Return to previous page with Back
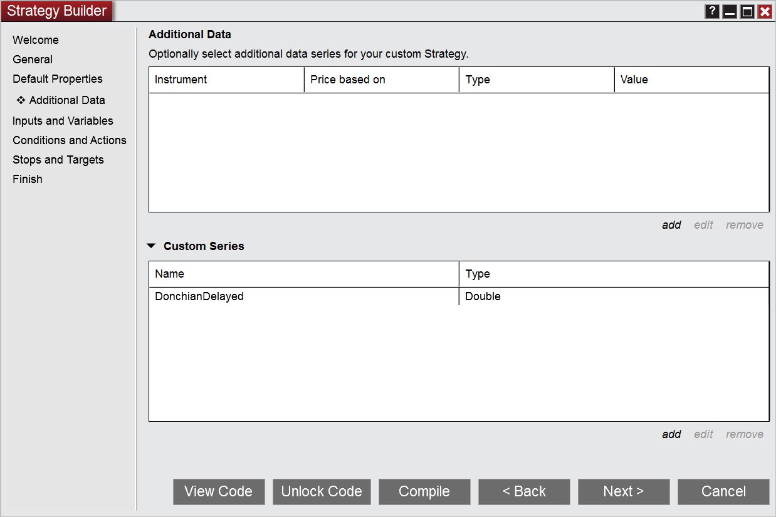The width and height of the screenshot is (776, 517). [524, 492]
